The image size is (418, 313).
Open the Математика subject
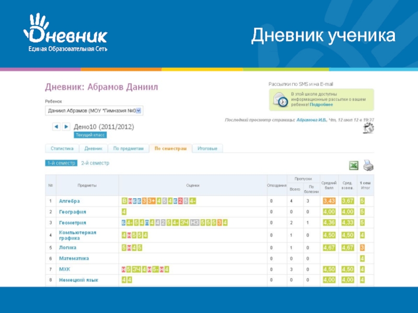[x=74, y=258]
